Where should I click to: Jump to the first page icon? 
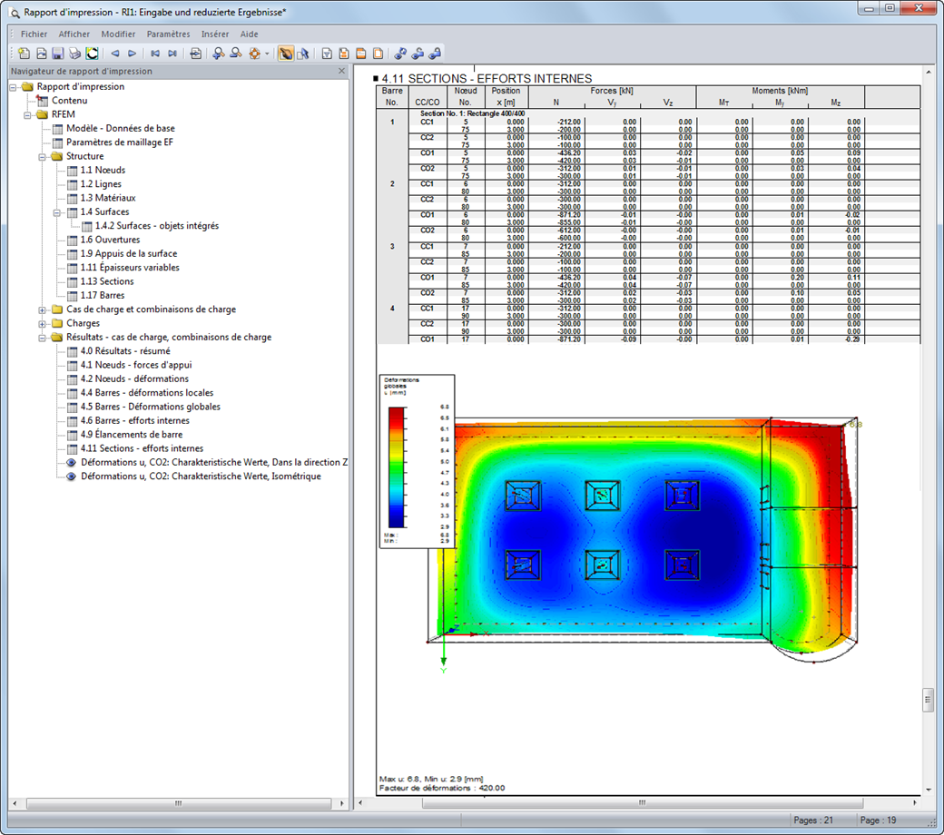[155, 54]
